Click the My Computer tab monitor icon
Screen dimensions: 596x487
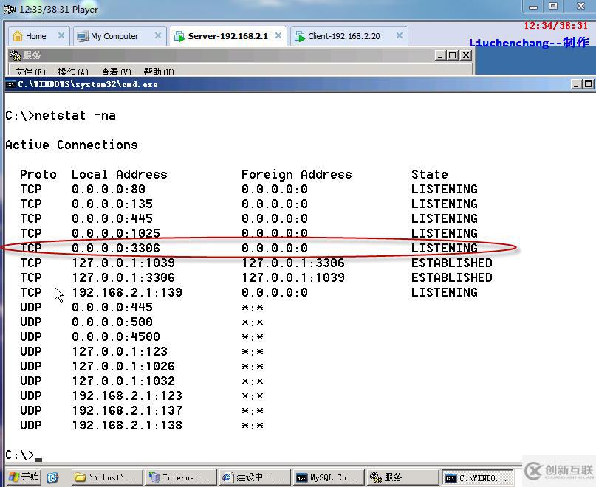[83, 36]
